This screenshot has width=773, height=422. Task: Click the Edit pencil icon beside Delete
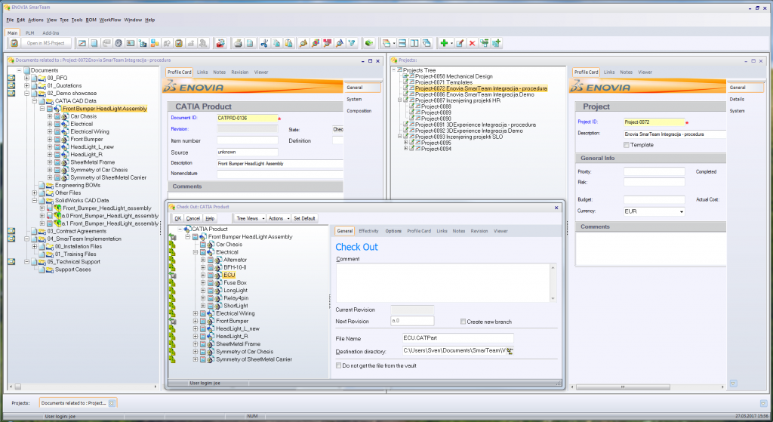(460, 43)
